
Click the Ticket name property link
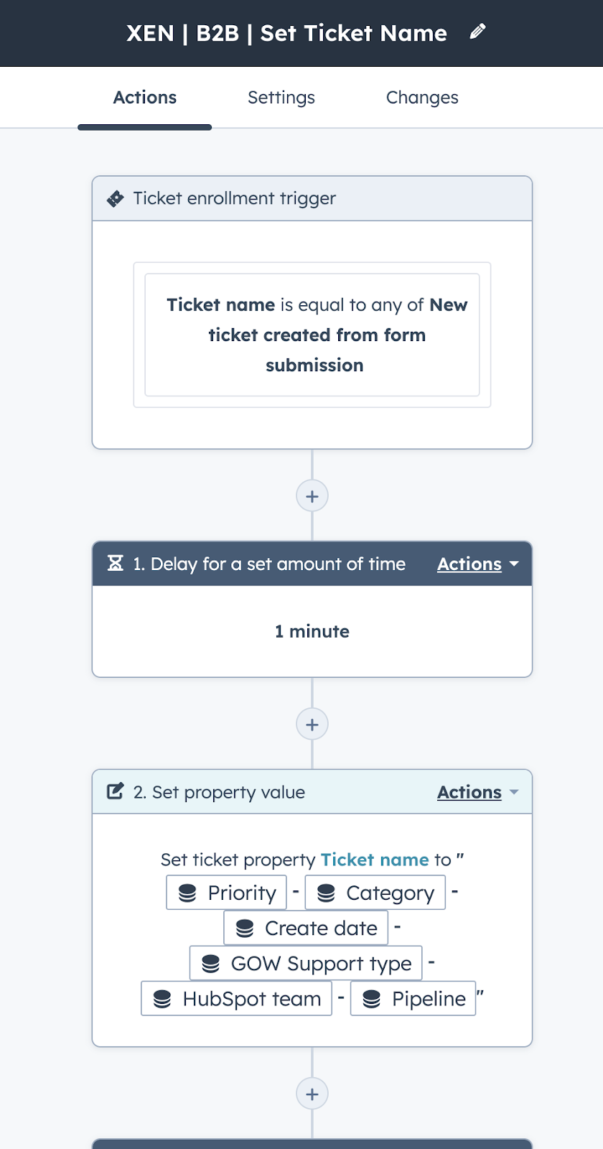375,860
